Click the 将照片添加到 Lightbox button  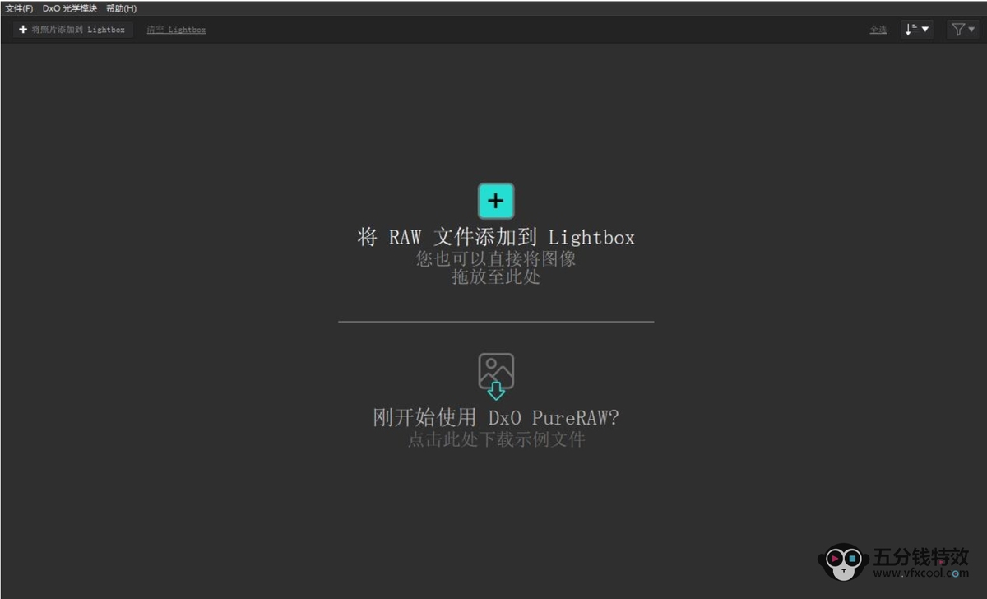(72, 30)
